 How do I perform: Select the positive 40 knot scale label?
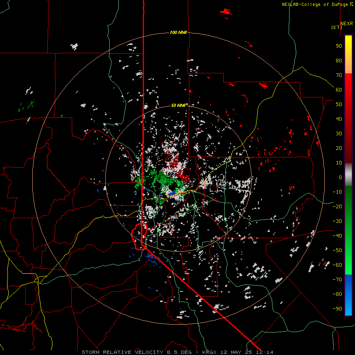339,119
